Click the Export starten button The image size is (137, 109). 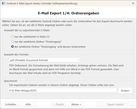115,104
